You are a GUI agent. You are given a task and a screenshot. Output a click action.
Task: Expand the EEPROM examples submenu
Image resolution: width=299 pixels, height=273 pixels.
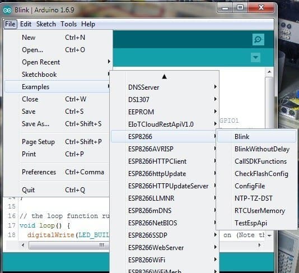pos(165,112)
